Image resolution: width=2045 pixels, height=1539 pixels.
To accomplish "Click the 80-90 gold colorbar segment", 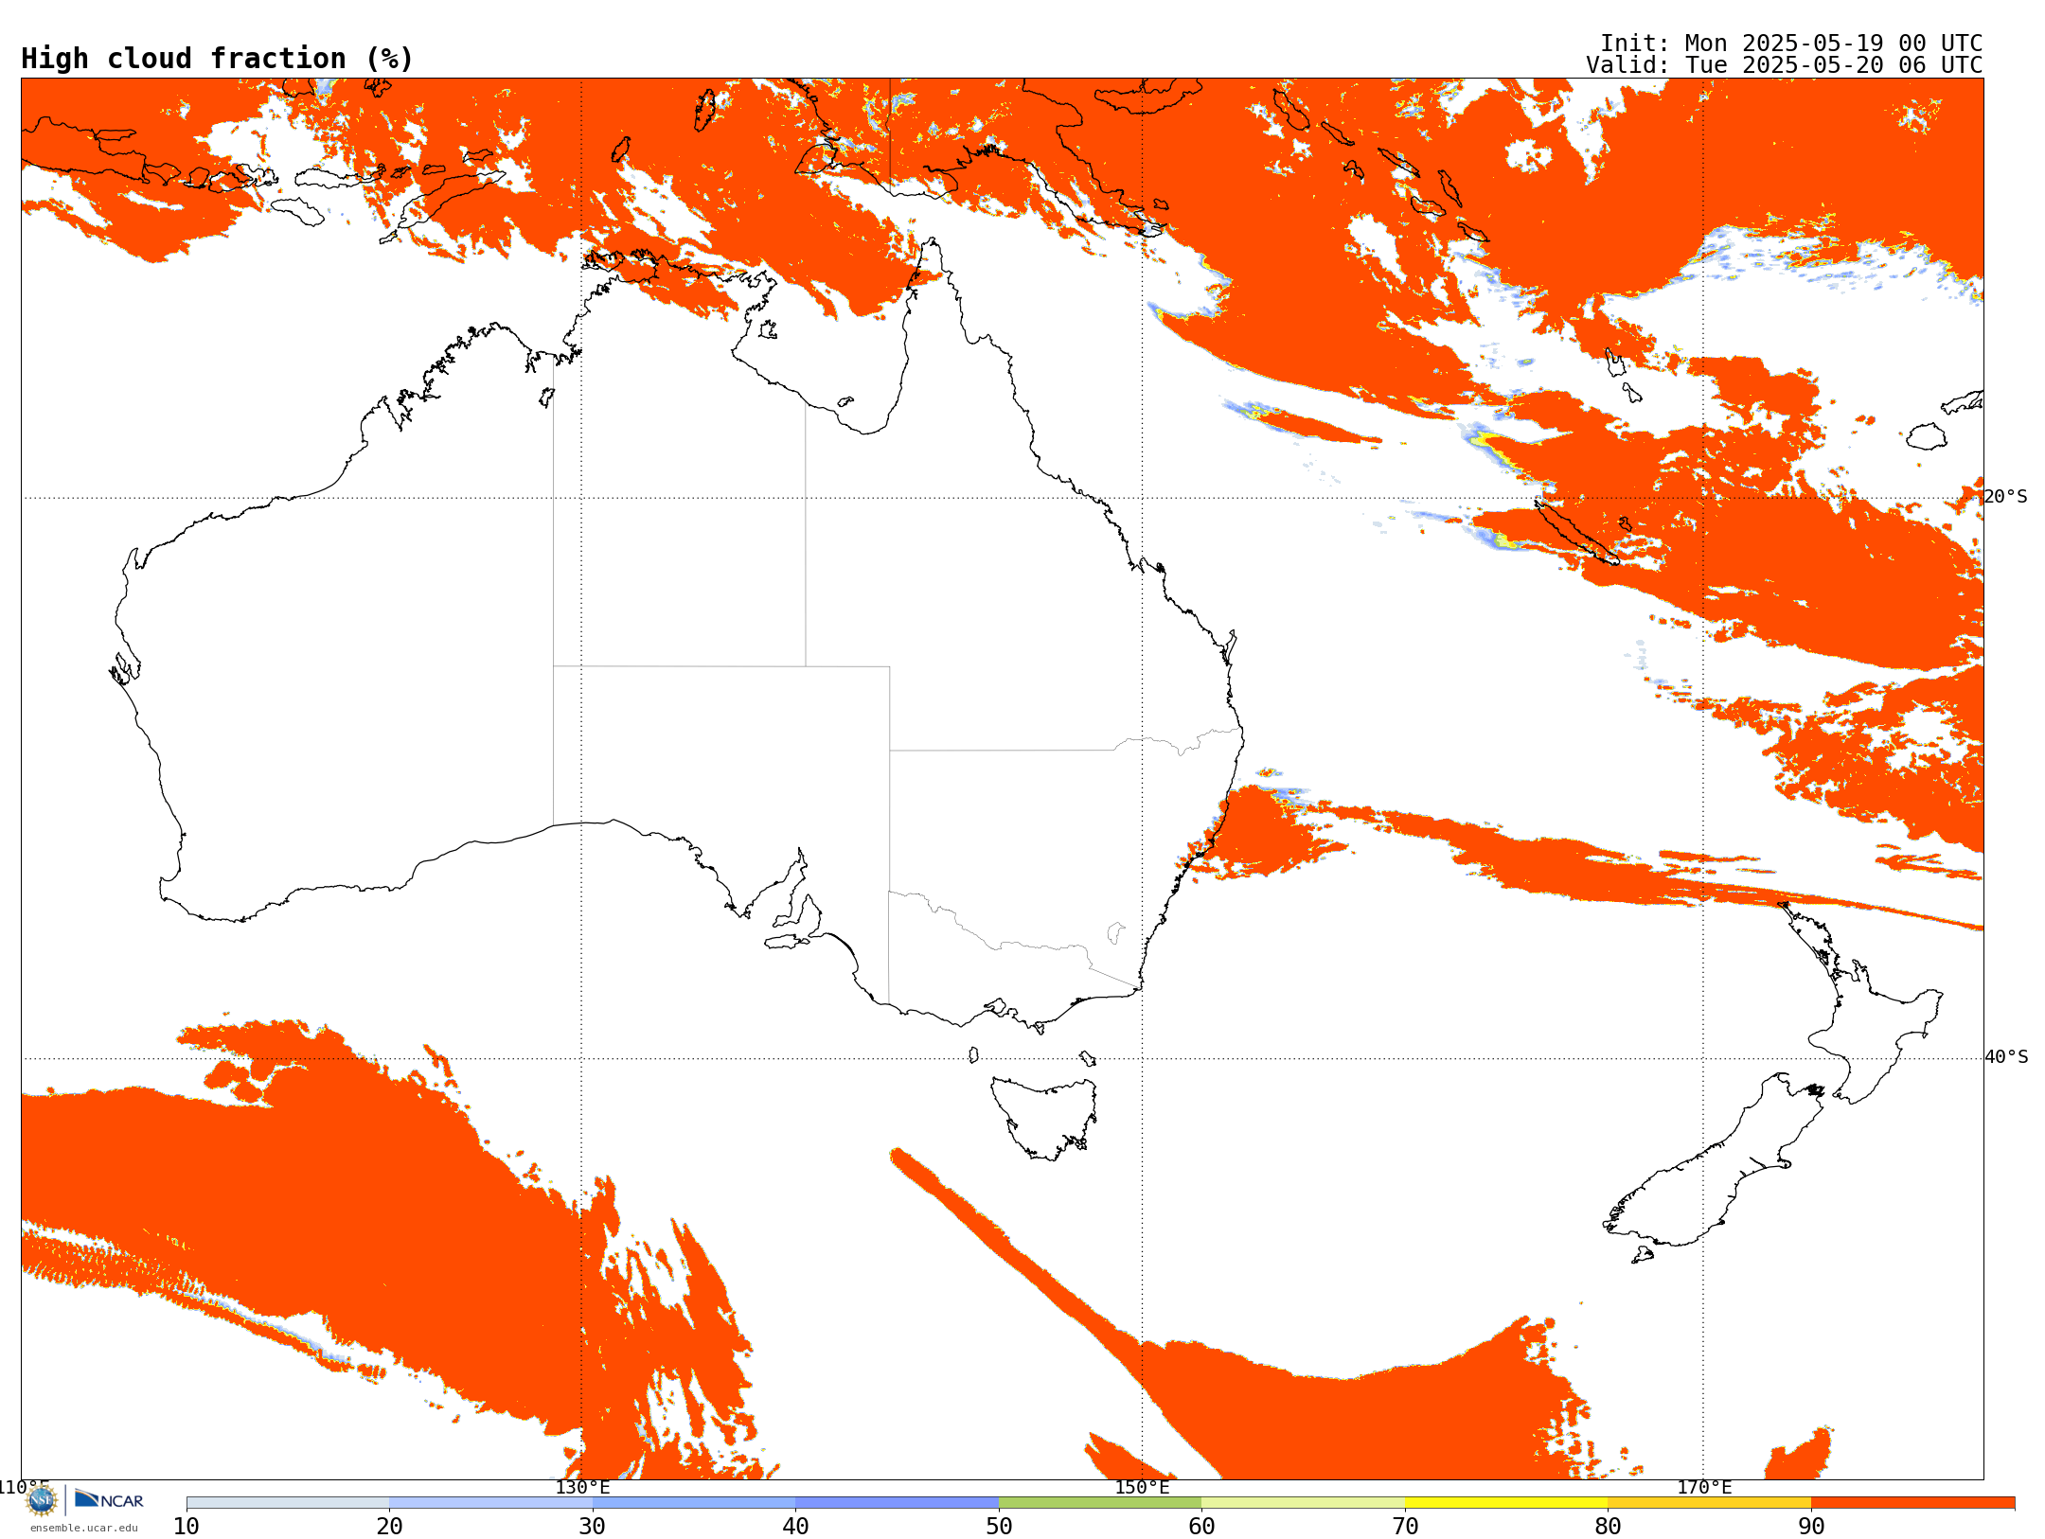I will pyautogui.click(x=1709, y=1503).
